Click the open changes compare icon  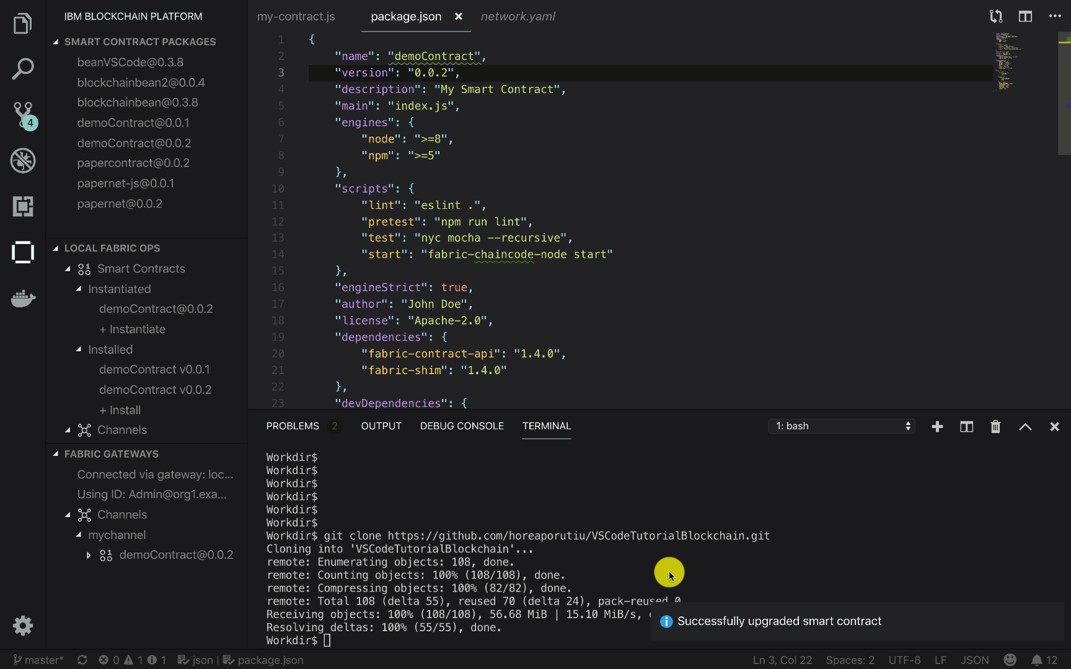click(996, 17)
